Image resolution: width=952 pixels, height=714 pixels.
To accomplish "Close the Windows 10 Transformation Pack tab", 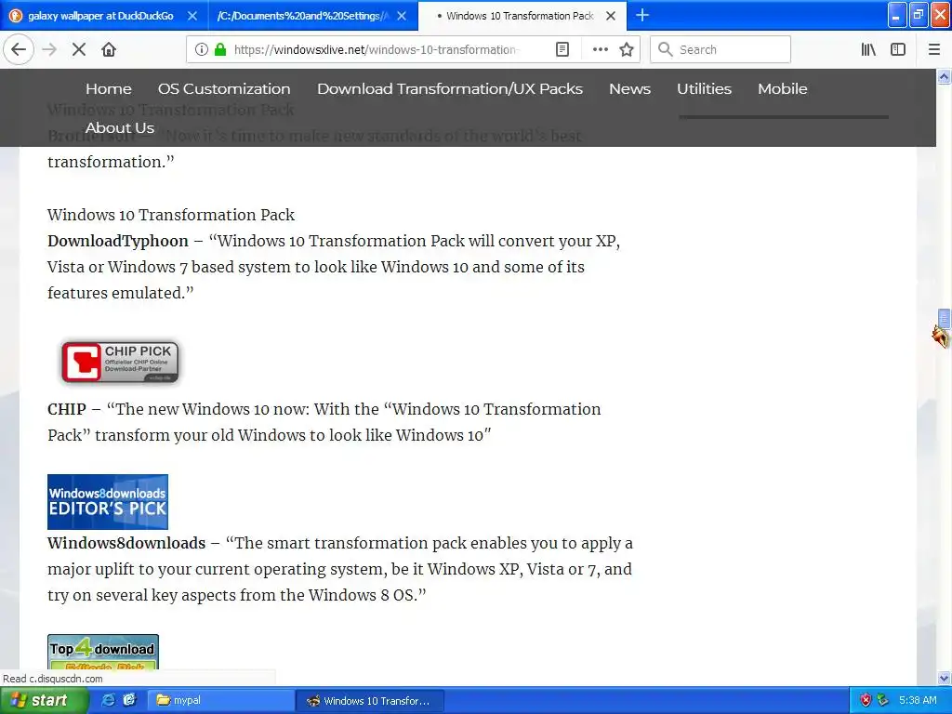I will tap(611, 16).
